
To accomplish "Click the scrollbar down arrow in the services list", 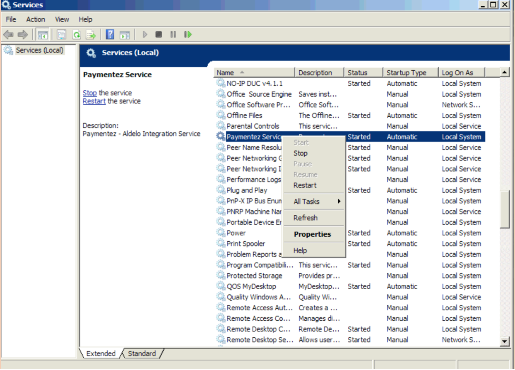I will point(505,341).
